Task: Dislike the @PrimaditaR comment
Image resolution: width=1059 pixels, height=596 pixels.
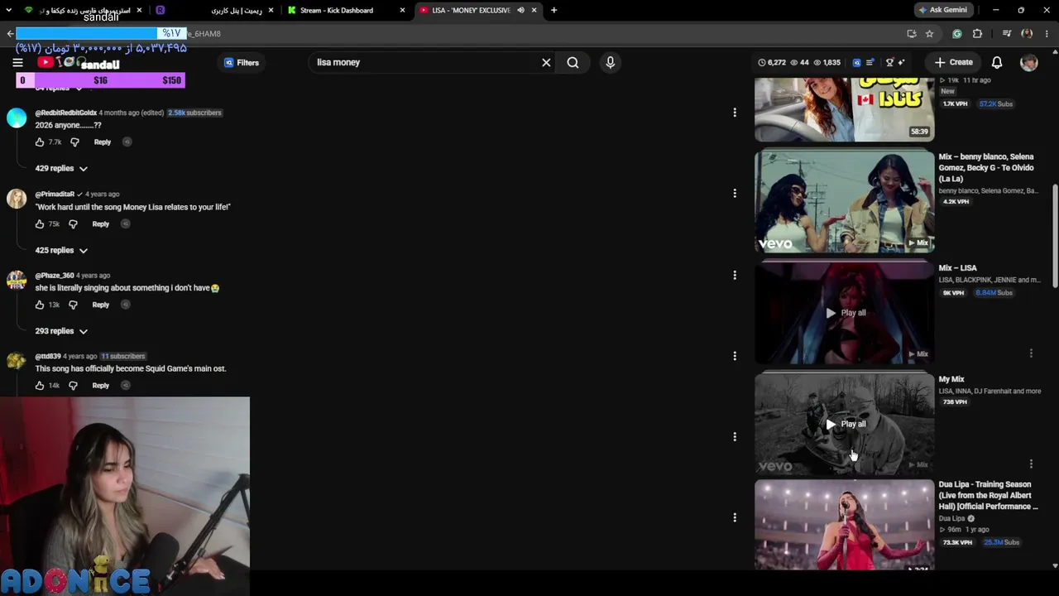Action: (x=73, y=224)
